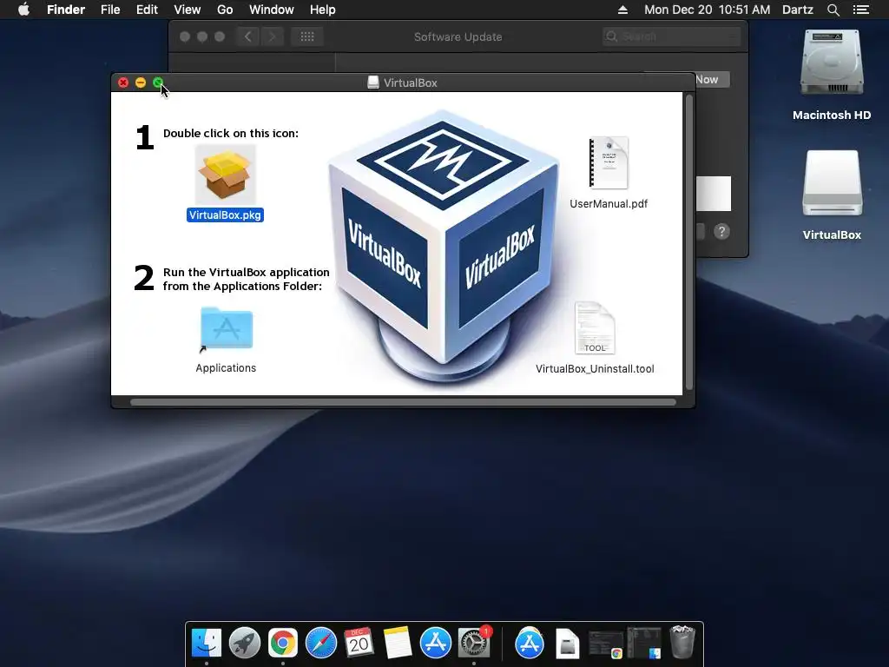Click the Update Now button behind VirtualBox window
Image resolution: width=889 pixels, height=667 pixels.
tap(713, 79)
